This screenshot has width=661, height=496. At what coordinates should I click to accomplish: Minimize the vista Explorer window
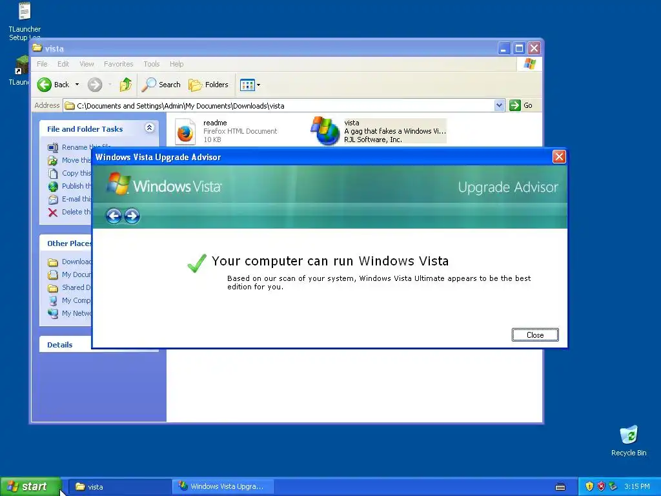[x=503, y=48]
